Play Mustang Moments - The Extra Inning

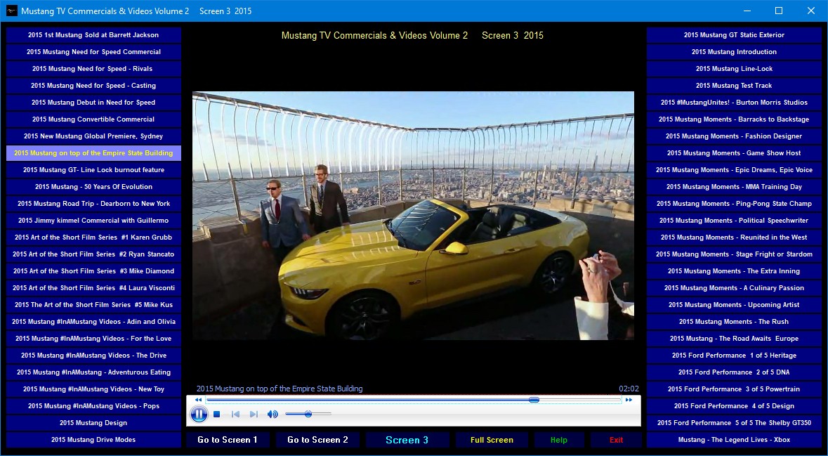[x=734, y=271]
